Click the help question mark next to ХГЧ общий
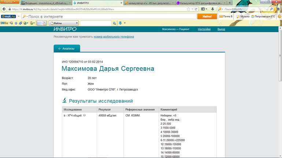This screenshot has height=158, width=282. [85, 115]
